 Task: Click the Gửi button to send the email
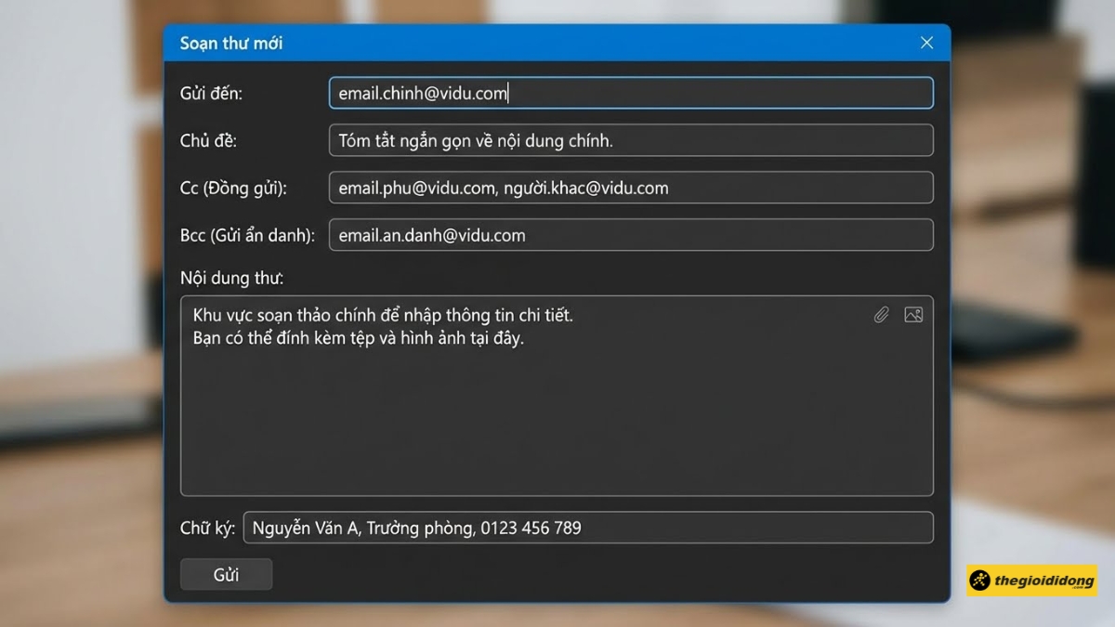(226, 573)
